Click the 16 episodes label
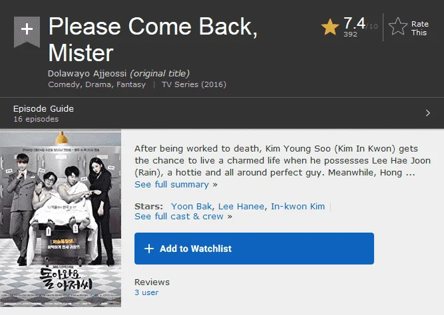This screenshot has height=315, width=444. click(36, 119)
